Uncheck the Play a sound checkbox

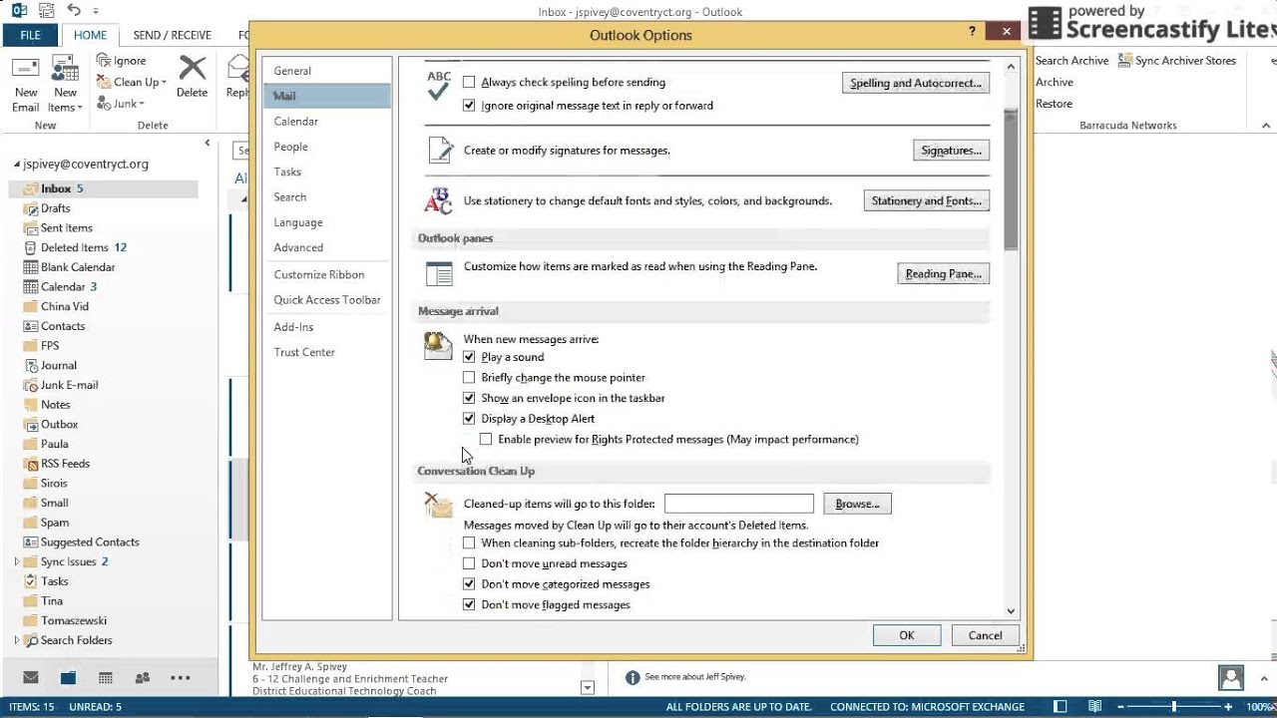(x=469, y=357)
